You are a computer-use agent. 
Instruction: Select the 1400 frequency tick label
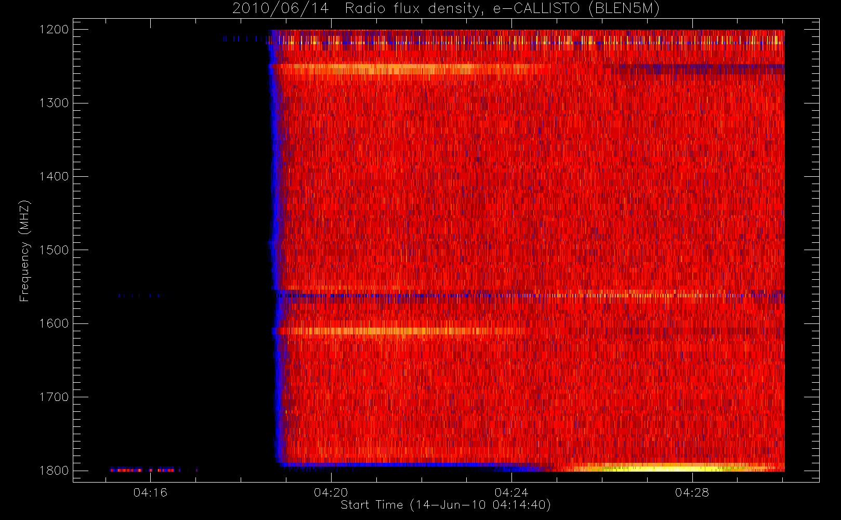[x=54, y=176]
